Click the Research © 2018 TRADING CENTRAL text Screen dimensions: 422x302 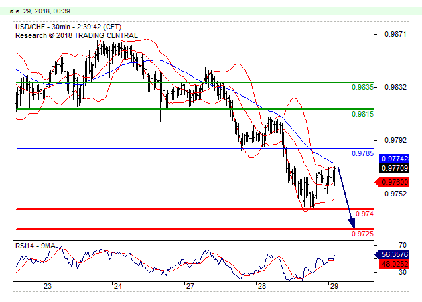(x=76, y=35)
